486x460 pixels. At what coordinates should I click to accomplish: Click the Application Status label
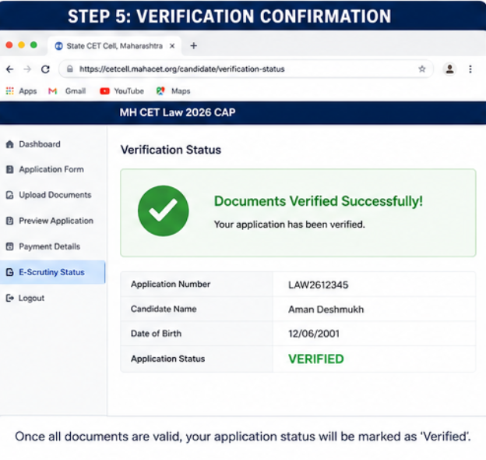(167, 359)
